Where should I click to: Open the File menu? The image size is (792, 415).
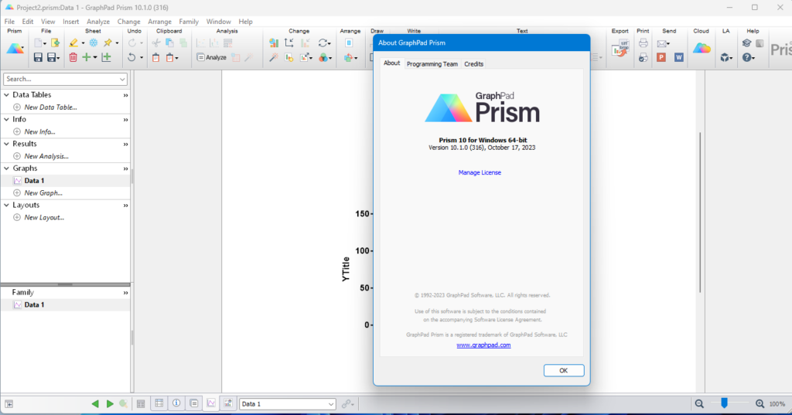coord(9,22)
